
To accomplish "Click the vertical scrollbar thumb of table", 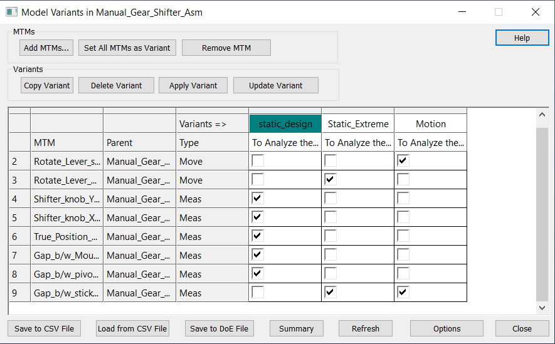I will (x=542, y=214).
